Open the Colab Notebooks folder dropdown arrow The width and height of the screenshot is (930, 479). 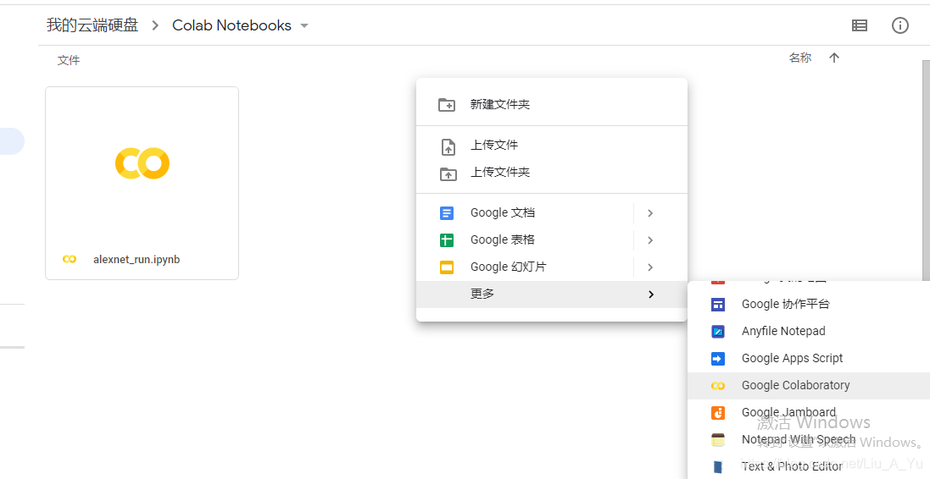pyautogui.click(x=304, y=25)
